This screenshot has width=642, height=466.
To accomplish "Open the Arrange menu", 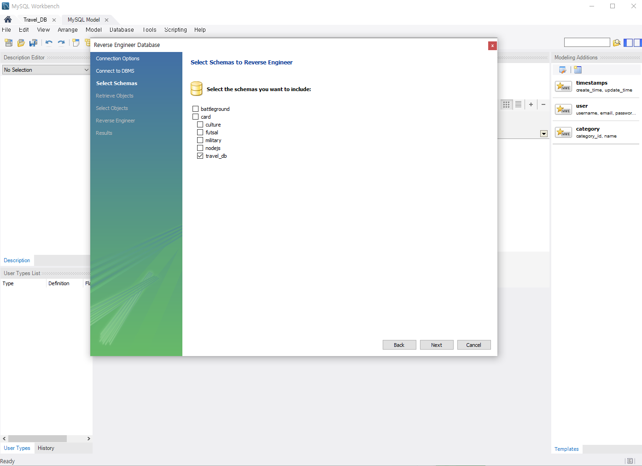I will (x=68, y=30).
